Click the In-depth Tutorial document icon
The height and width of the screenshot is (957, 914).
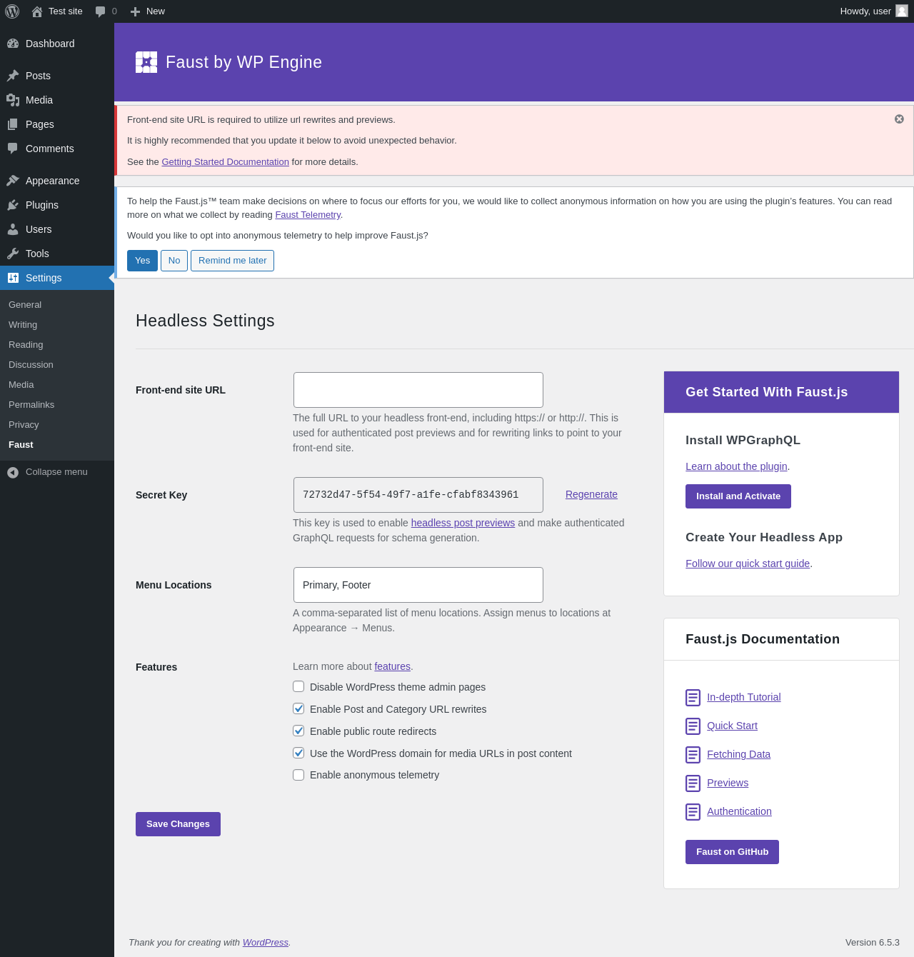[x=693, y=698]
